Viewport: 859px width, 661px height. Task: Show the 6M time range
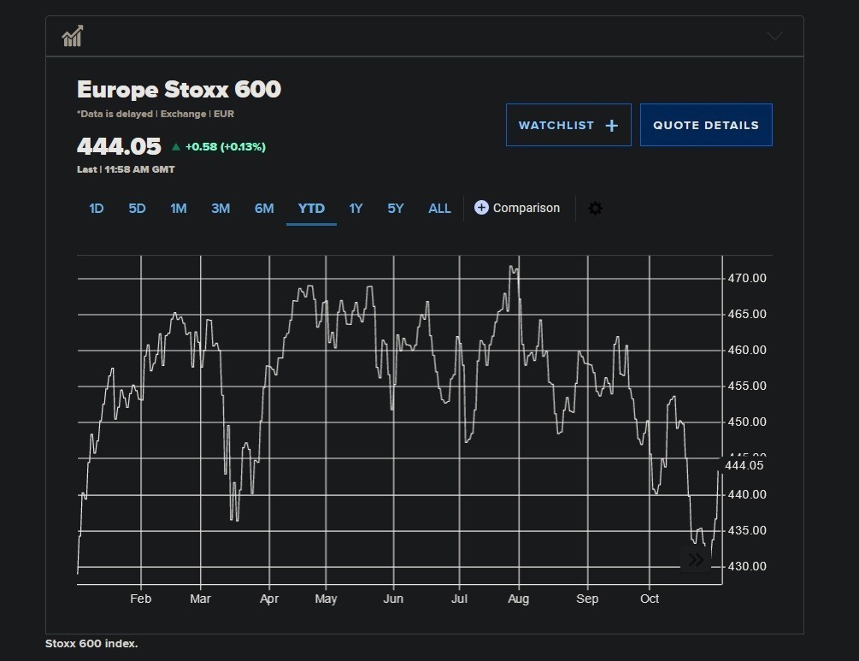tap(264, 209)
